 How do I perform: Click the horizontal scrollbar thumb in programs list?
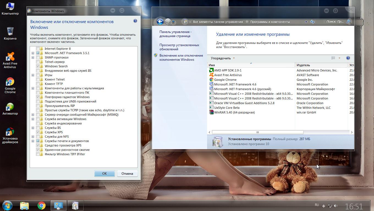[x=258, y=132]
